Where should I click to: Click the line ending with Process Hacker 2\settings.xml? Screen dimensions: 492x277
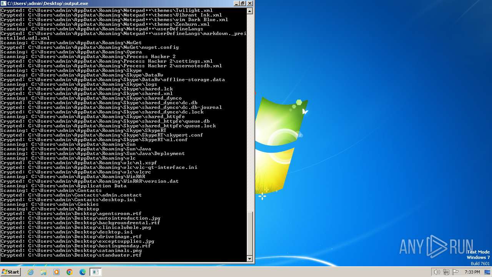106,61
